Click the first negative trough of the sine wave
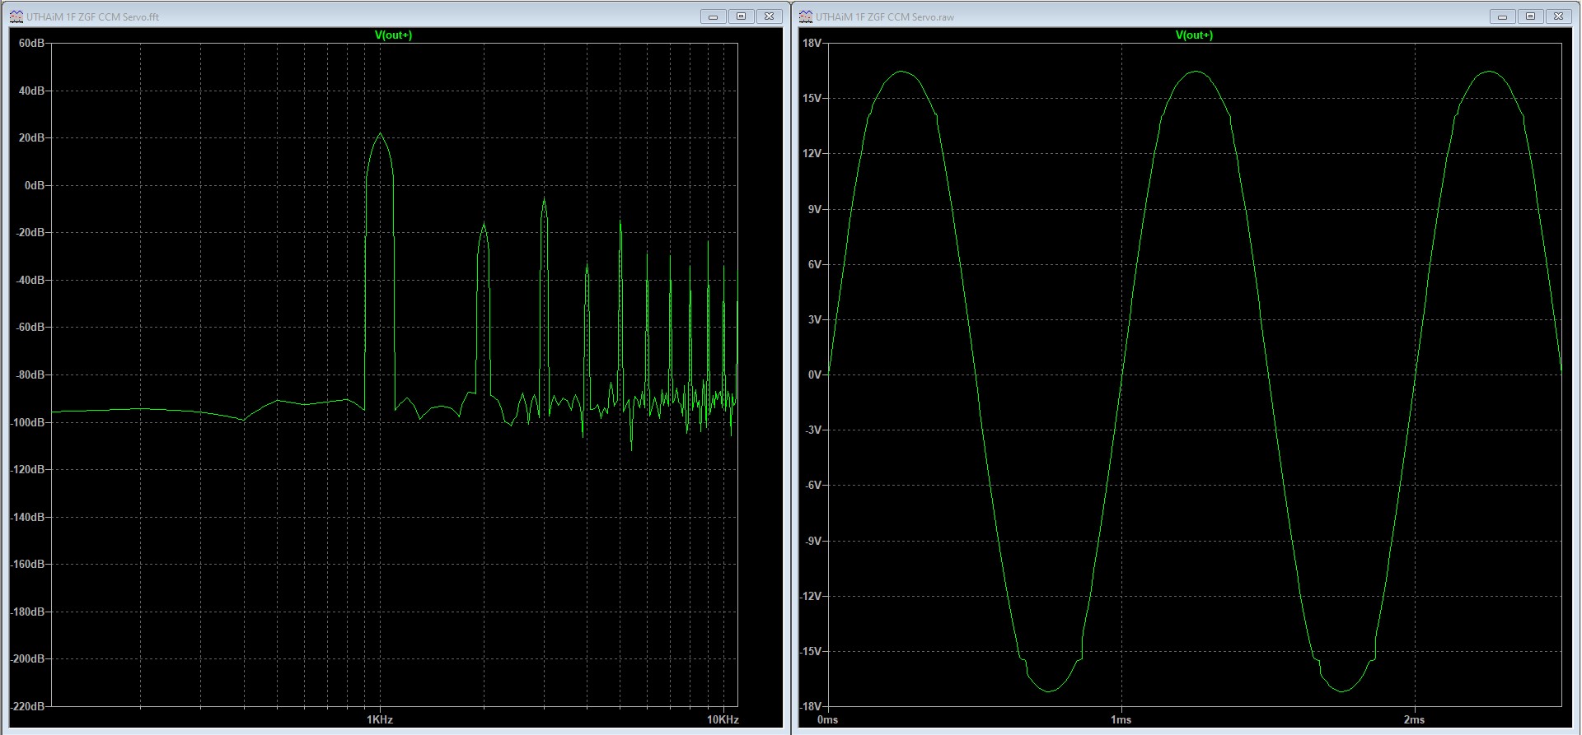 coord(1048,691)
